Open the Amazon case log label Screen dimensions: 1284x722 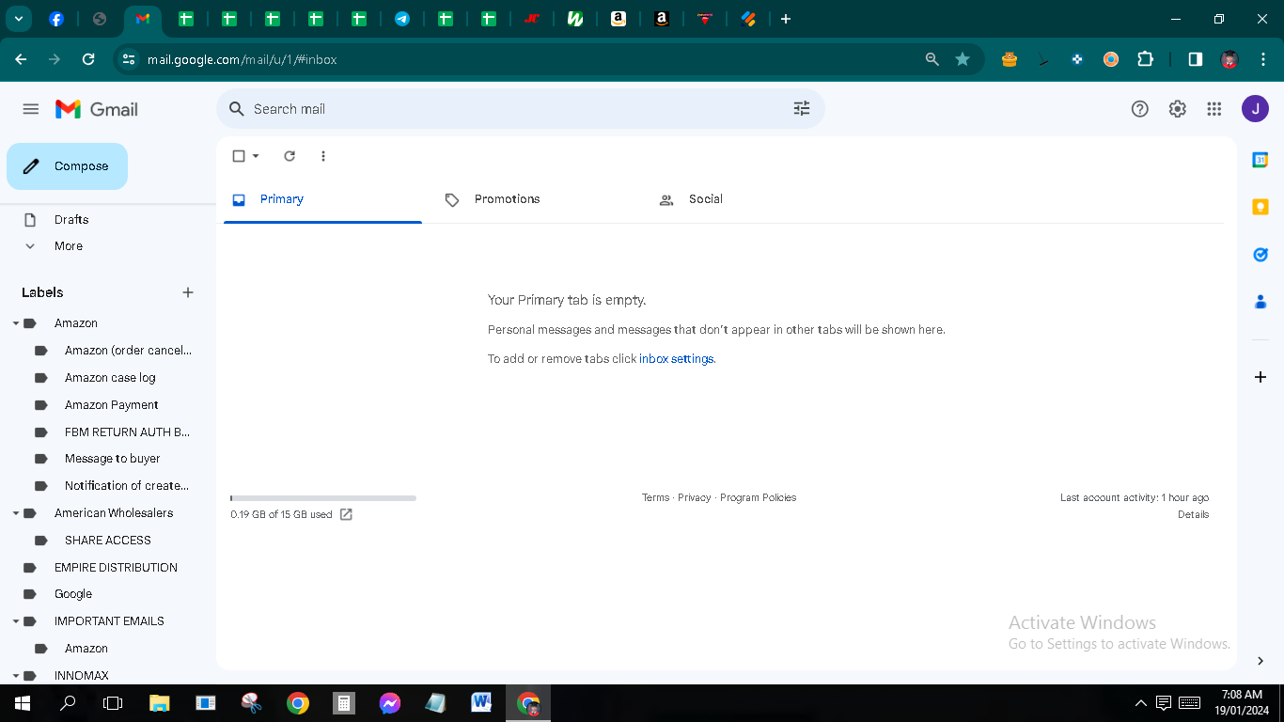pos(110,378)
